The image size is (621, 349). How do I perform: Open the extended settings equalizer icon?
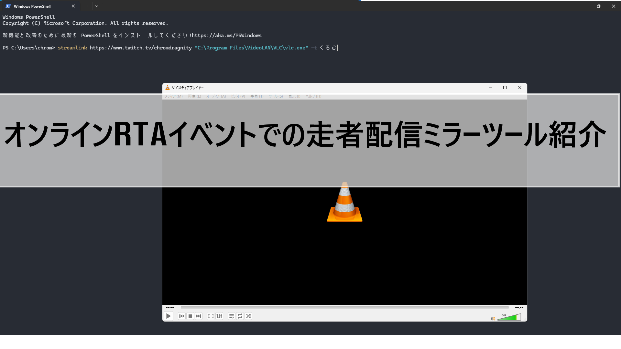[x=219, y=316]
